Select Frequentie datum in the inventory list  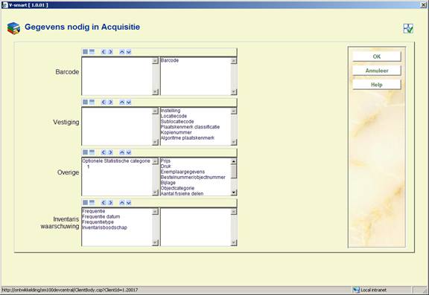point(101,217)
